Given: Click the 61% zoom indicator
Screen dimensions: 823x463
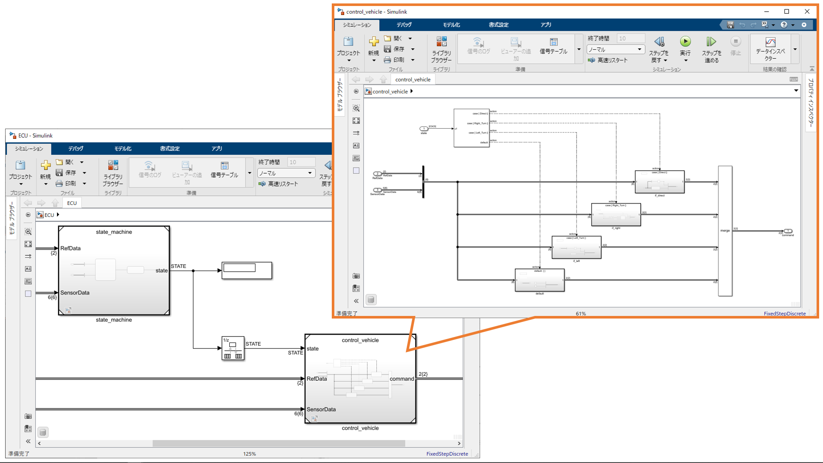Looking at the screenshot, I should pos(581,313).
